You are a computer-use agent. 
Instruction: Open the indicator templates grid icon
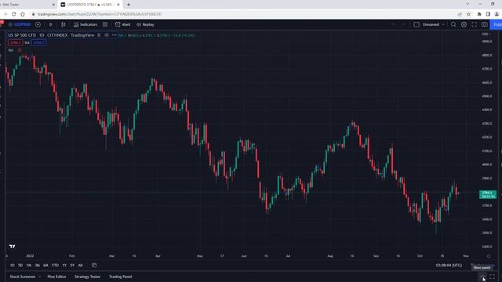(x=105, y=24)
